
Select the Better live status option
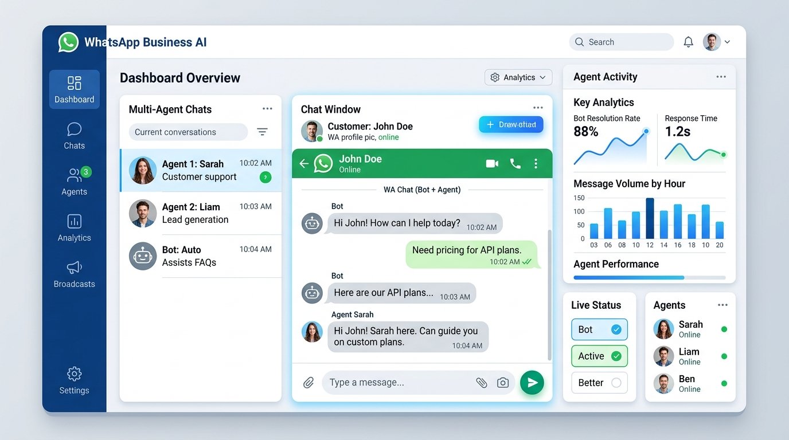599,383
